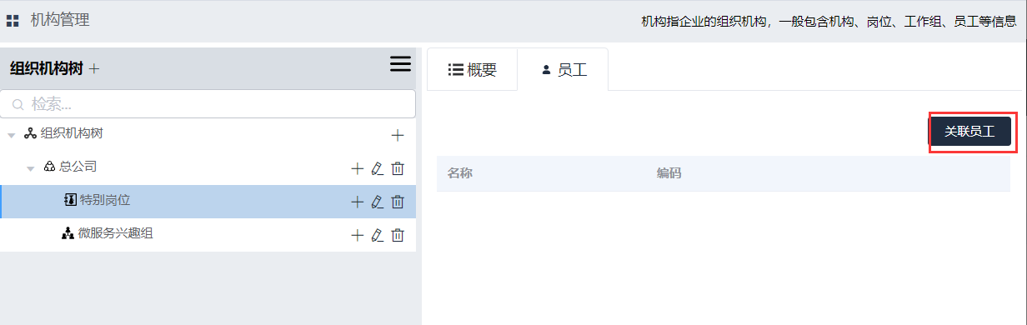Edit the 总公司 node
This screenshot has height=325, width=1027.
(378, 168)
